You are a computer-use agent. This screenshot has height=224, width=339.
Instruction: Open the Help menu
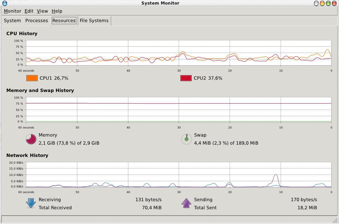pyautogui.click(x=57, y=11)
